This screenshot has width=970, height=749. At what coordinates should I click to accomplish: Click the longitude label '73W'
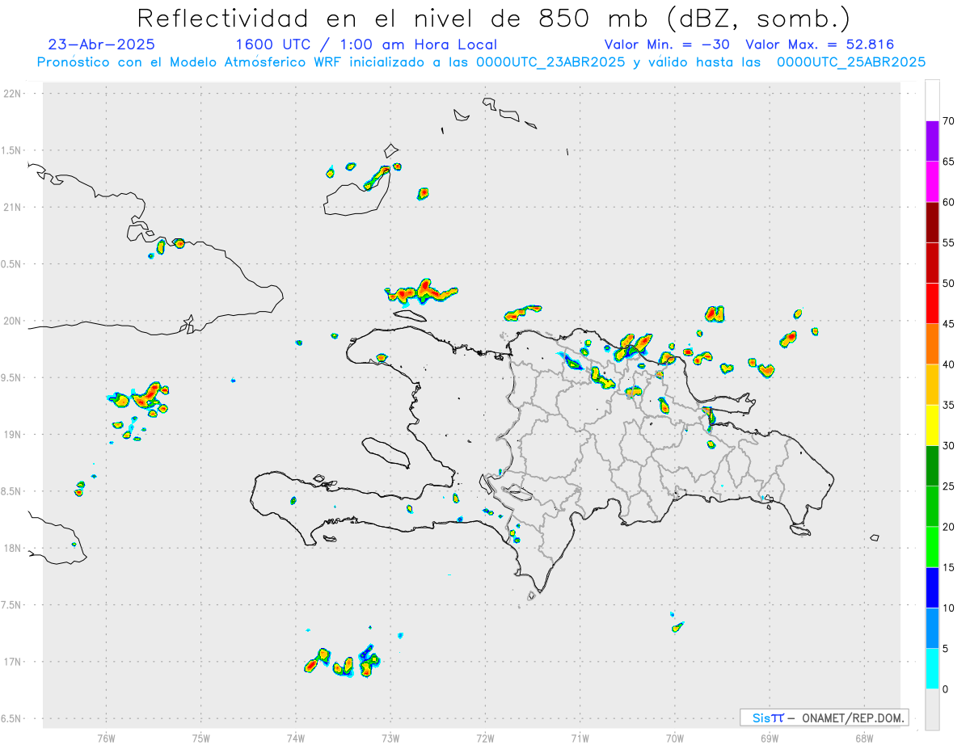click(390, 738)
